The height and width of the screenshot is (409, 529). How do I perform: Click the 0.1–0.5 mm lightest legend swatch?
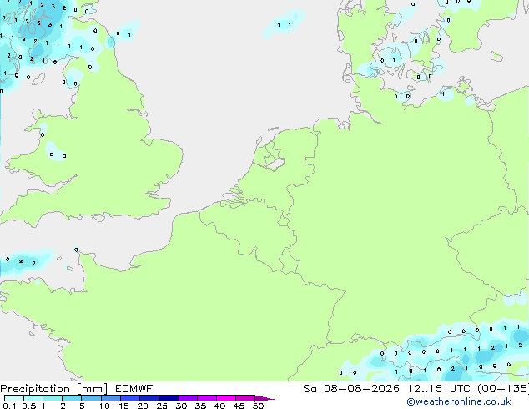tap(14, 398)
